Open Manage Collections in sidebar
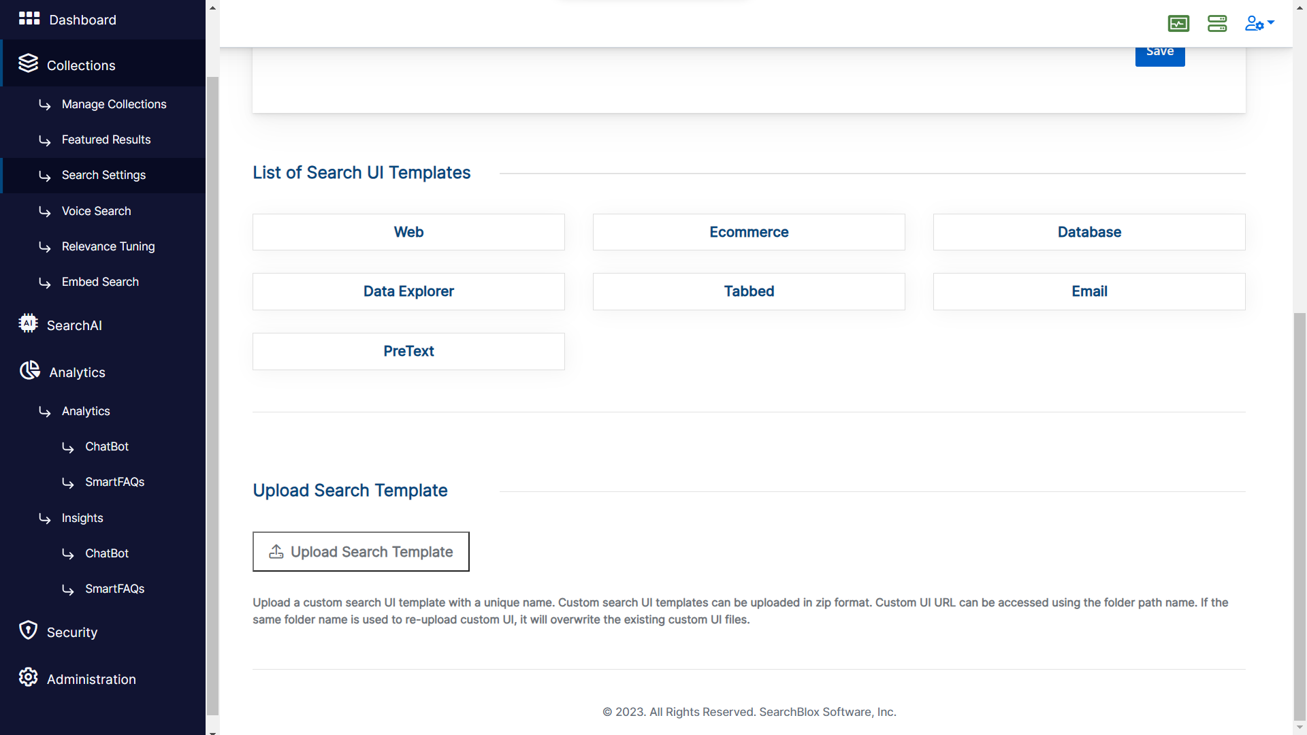This screenshot has width=1307, height=735. tap(114, 104)
